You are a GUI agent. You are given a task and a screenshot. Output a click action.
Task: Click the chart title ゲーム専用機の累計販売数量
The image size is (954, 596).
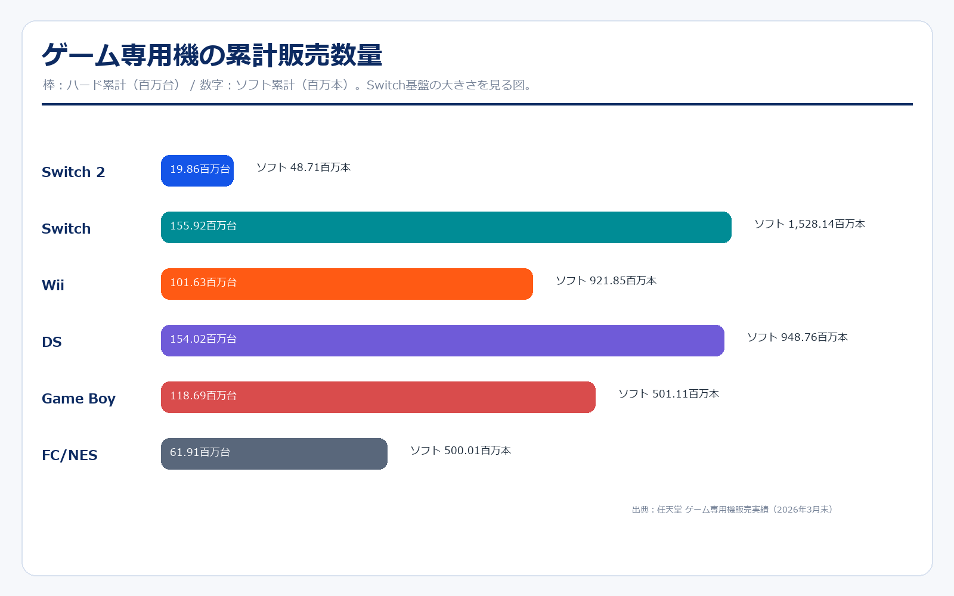tap(212, 55)
